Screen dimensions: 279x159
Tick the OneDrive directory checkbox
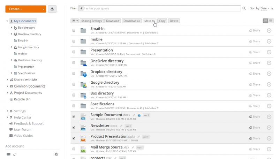click(x=74, y=63)
